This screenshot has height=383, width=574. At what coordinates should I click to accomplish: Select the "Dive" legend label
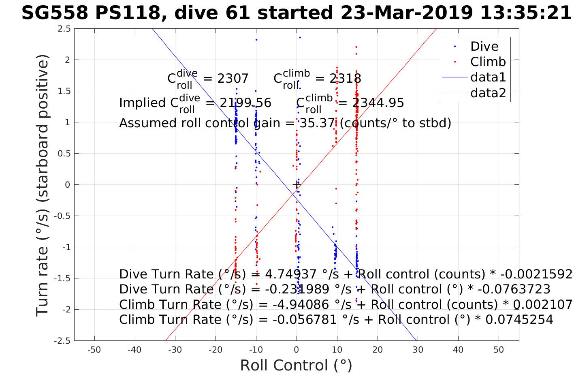click(484, 47)
